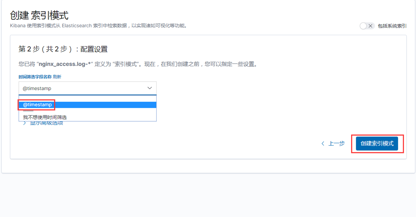Viewport: 416px width, 217px height.
Task: Click the 时间筛选字段名称 field label
Action: (x=35, y=77)
